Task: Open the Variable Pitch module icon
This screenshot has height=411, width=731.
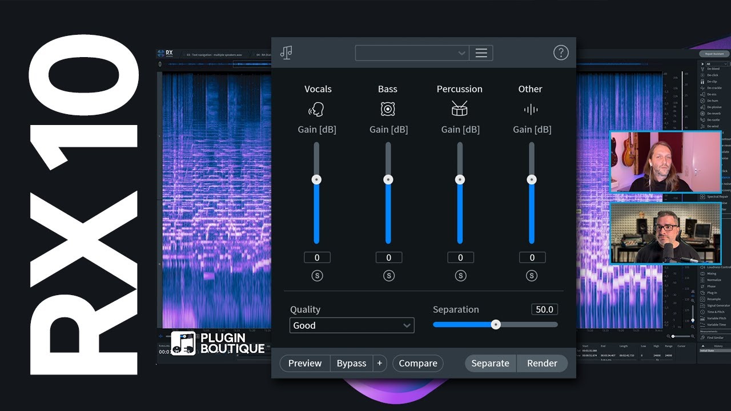Action: (702, 318)
